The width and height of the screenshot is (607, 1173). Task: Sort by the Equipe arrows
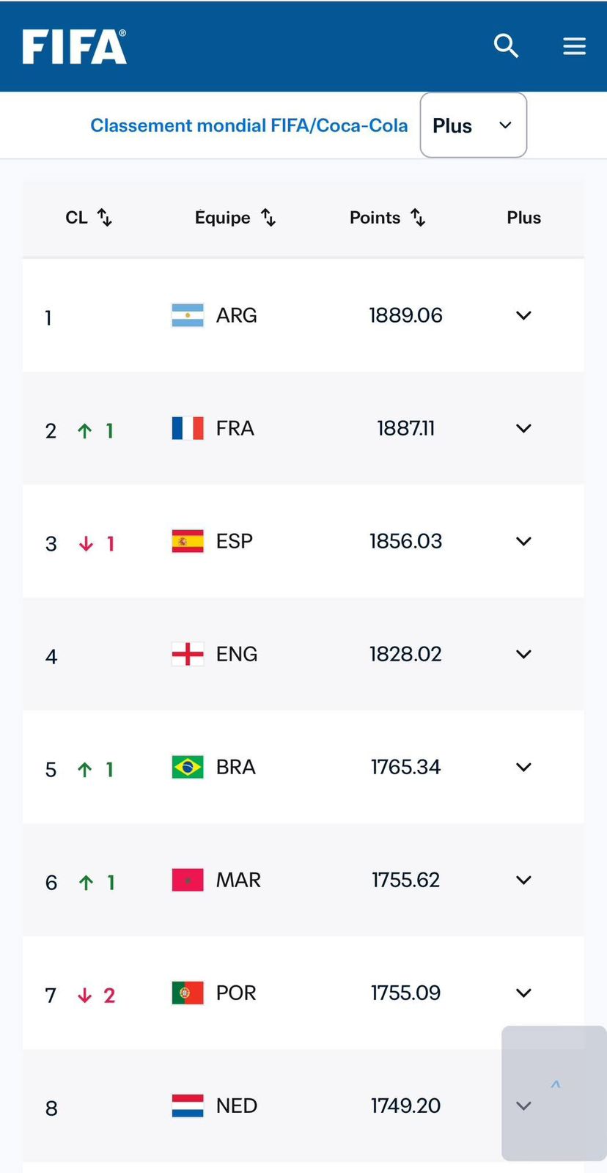tap(268, 217)
